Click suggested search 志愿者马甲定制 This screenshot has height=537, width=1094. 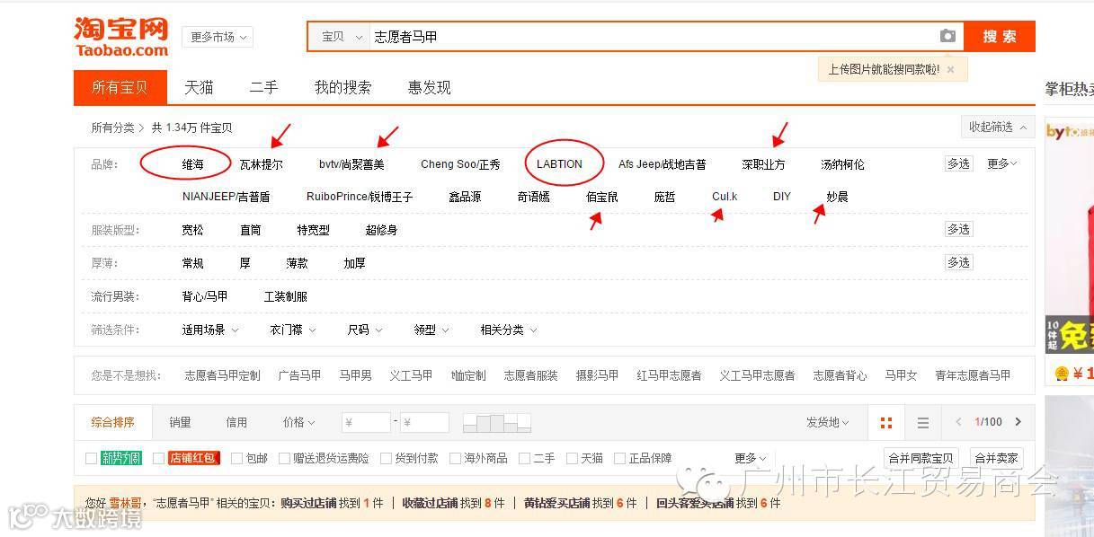tap(222, 375)
